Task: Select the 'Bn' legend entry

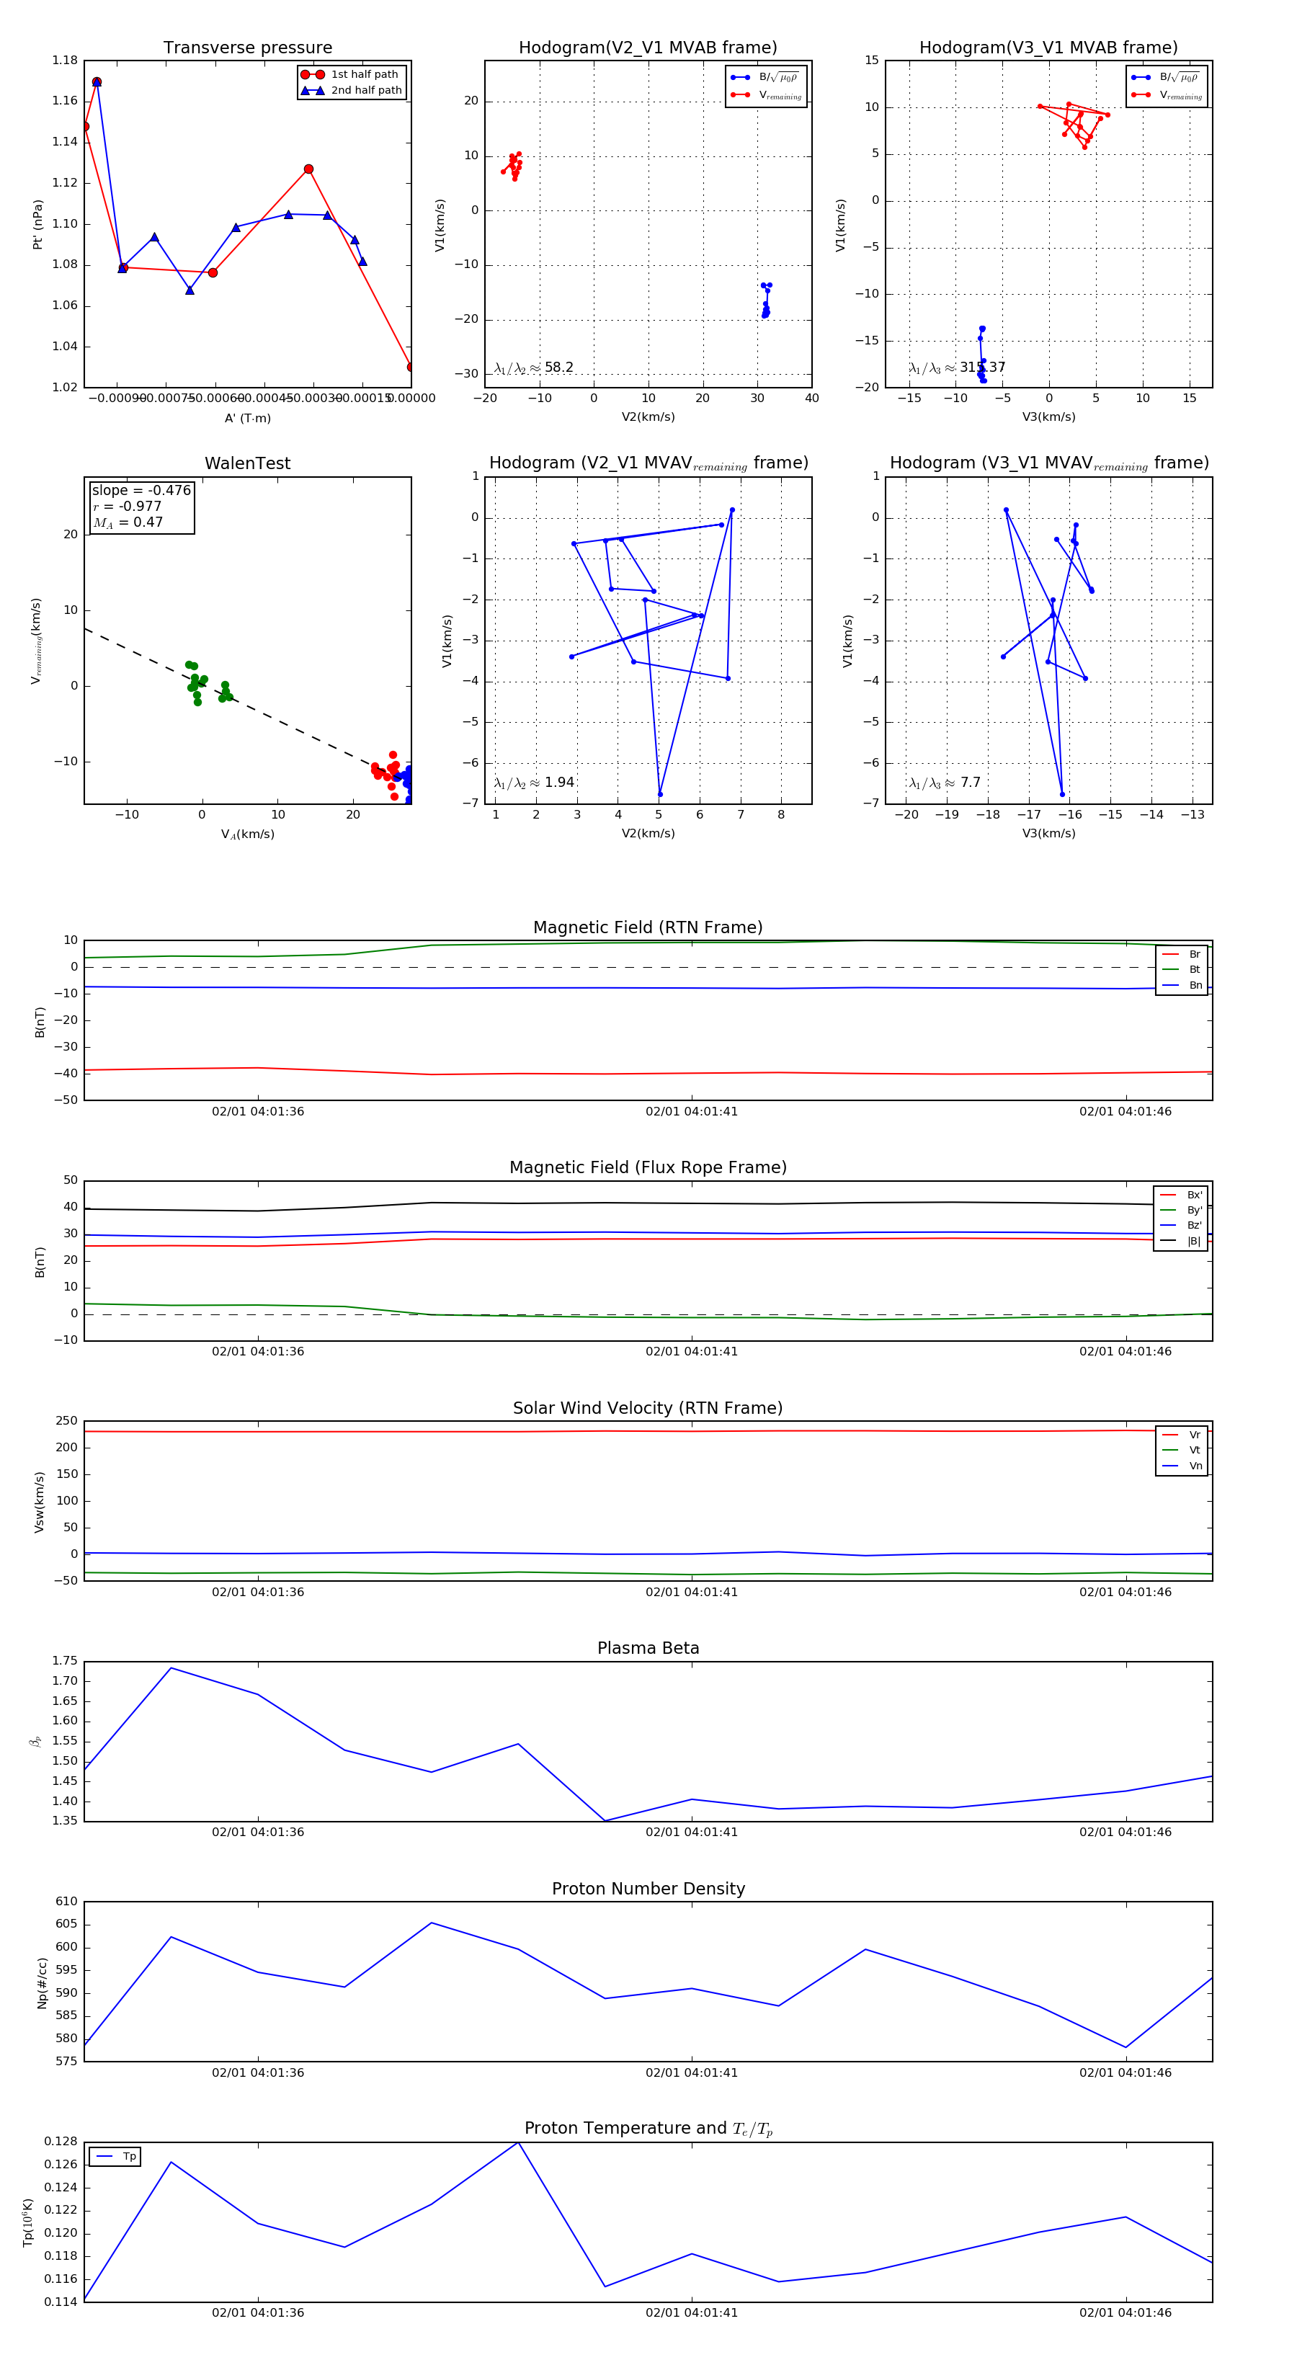Action: 1182,985
